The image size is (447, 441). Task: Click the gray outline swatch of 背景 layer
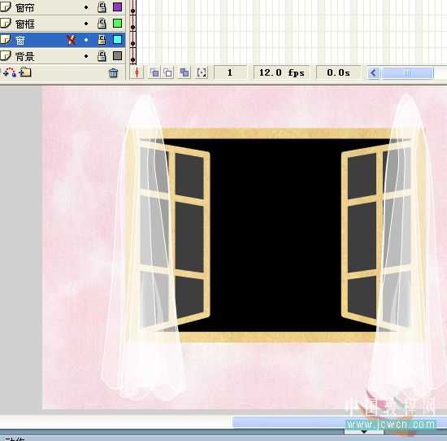(118, 55)
